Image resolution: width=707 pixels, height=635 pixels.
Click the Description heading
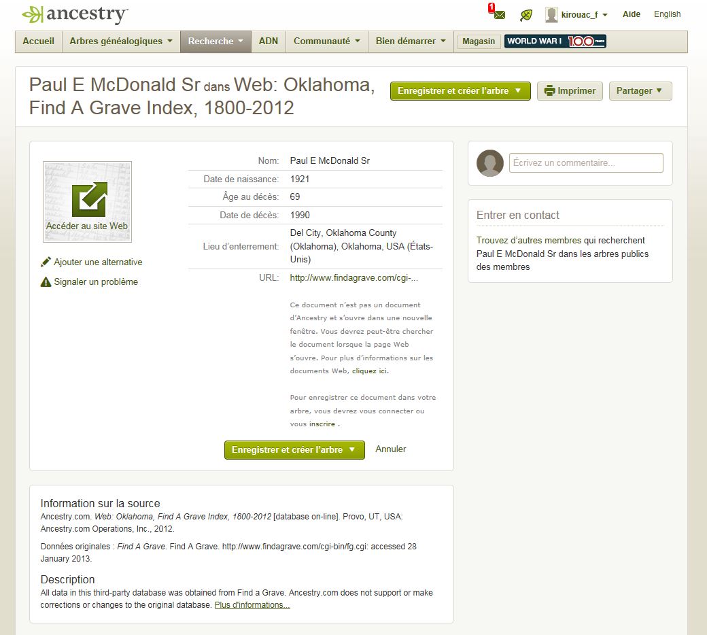pos(67,579)
